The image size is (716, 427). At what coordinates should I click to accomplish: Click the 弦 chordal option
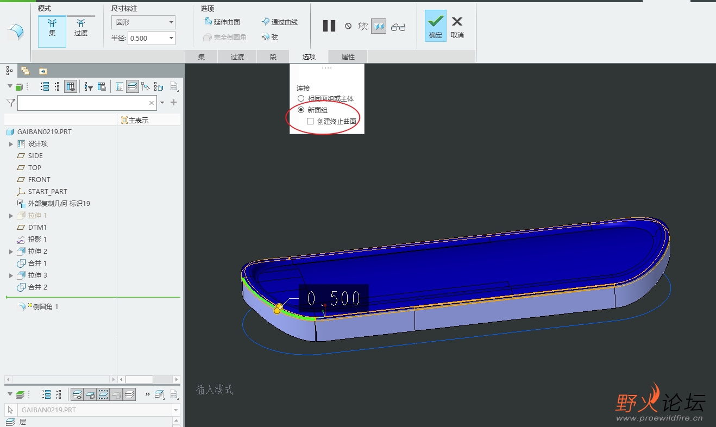269,37
